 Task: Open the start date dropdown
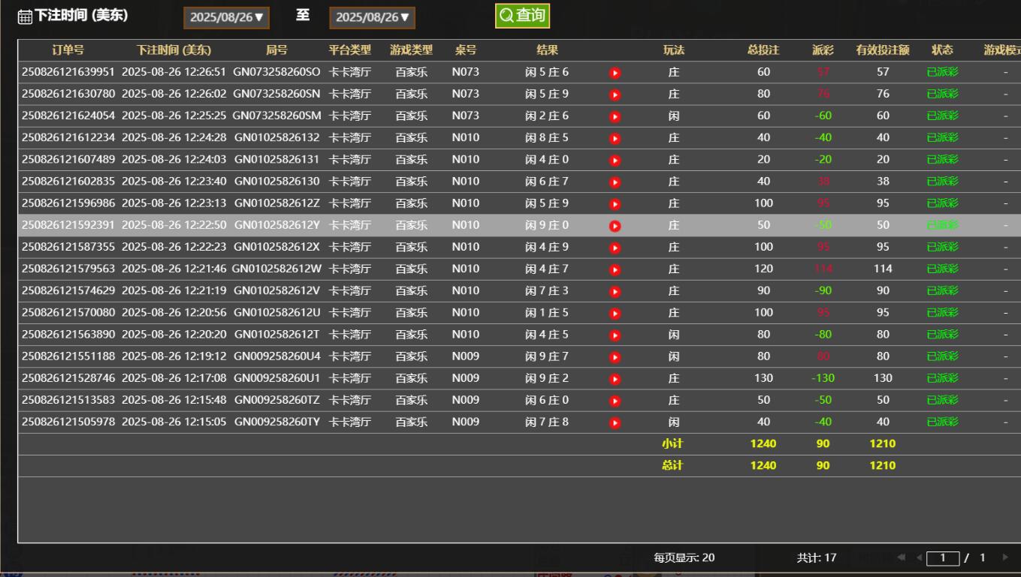(226, 17)
